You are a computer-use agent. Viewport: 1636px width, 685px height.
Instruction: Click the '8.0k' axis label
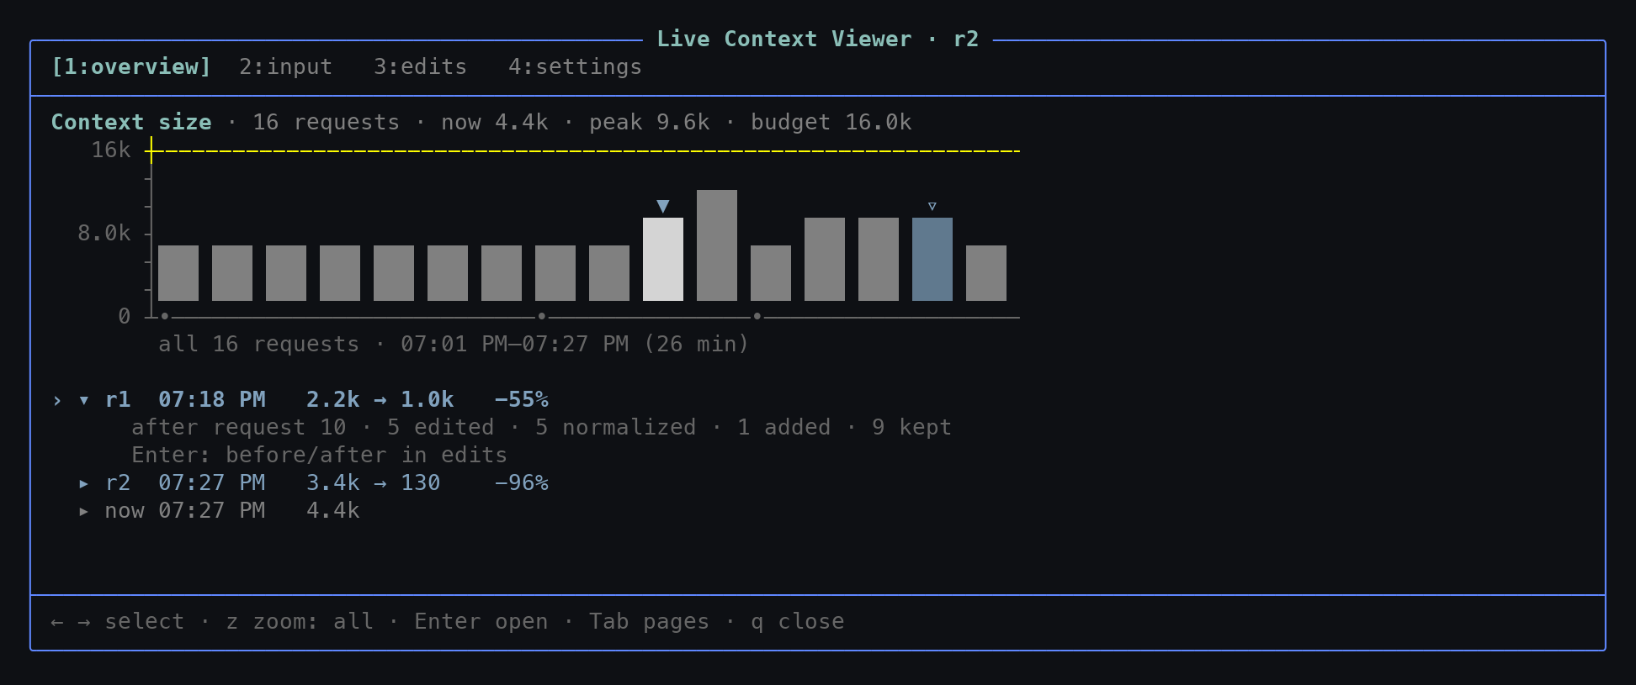click(x=104, y=233)
